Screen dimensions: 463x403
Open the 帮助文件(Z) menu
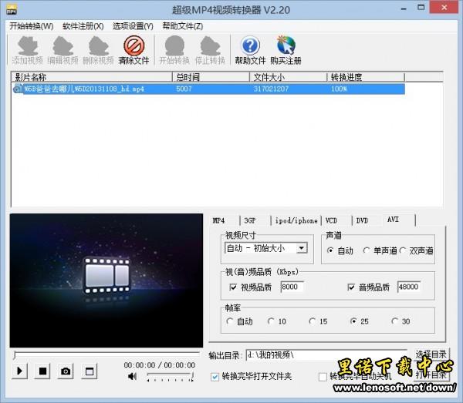183,26
